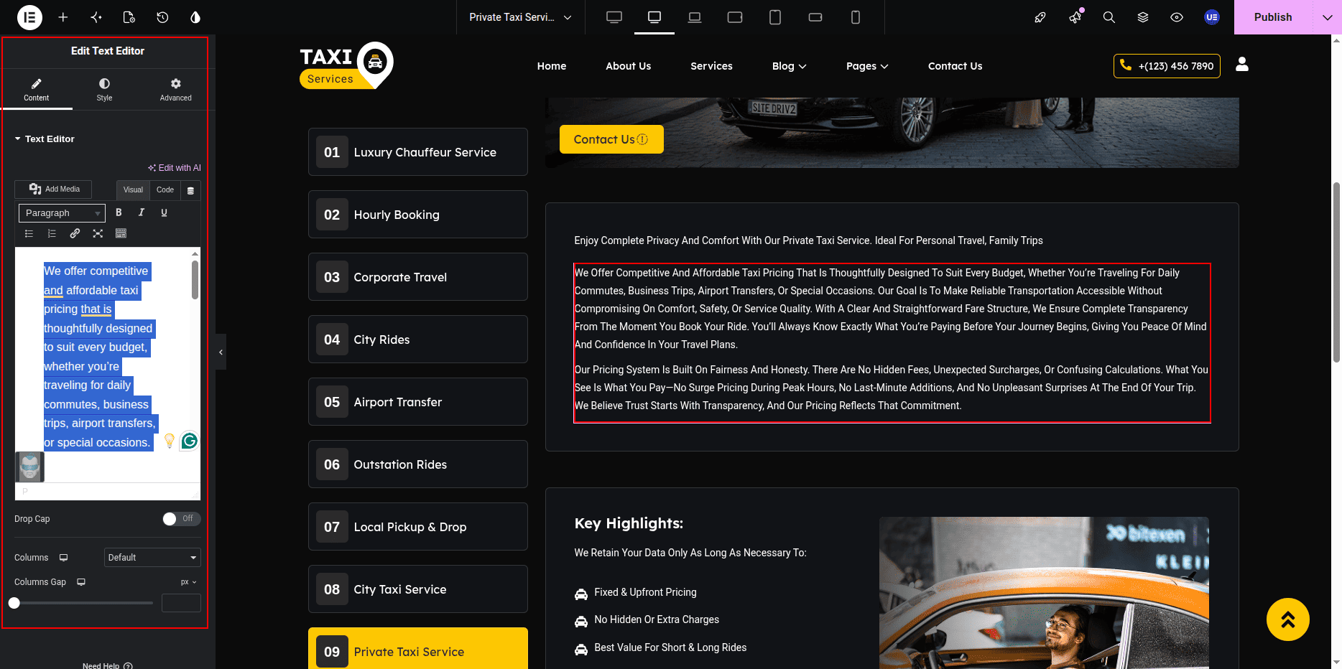Adjust the Columns Gap slider handle
The image size is (1342, 669).
coord(14,603)
